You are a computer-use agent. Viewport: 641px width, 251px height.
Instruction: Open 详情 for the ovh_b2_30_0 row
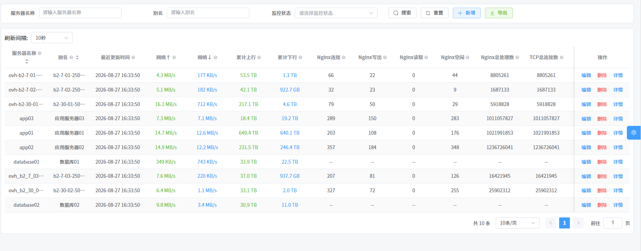click(x=618, y=191)
